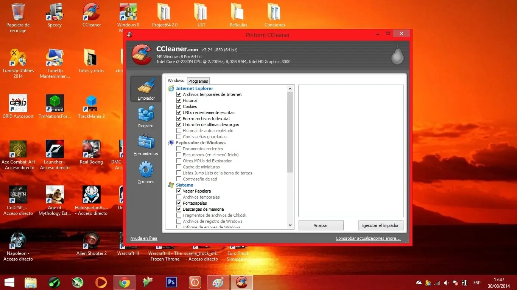This screenshot has height=290, width=517.
Task: Click 'Comprobar actualizaciones ahora...' link
Action: (368, 238)
